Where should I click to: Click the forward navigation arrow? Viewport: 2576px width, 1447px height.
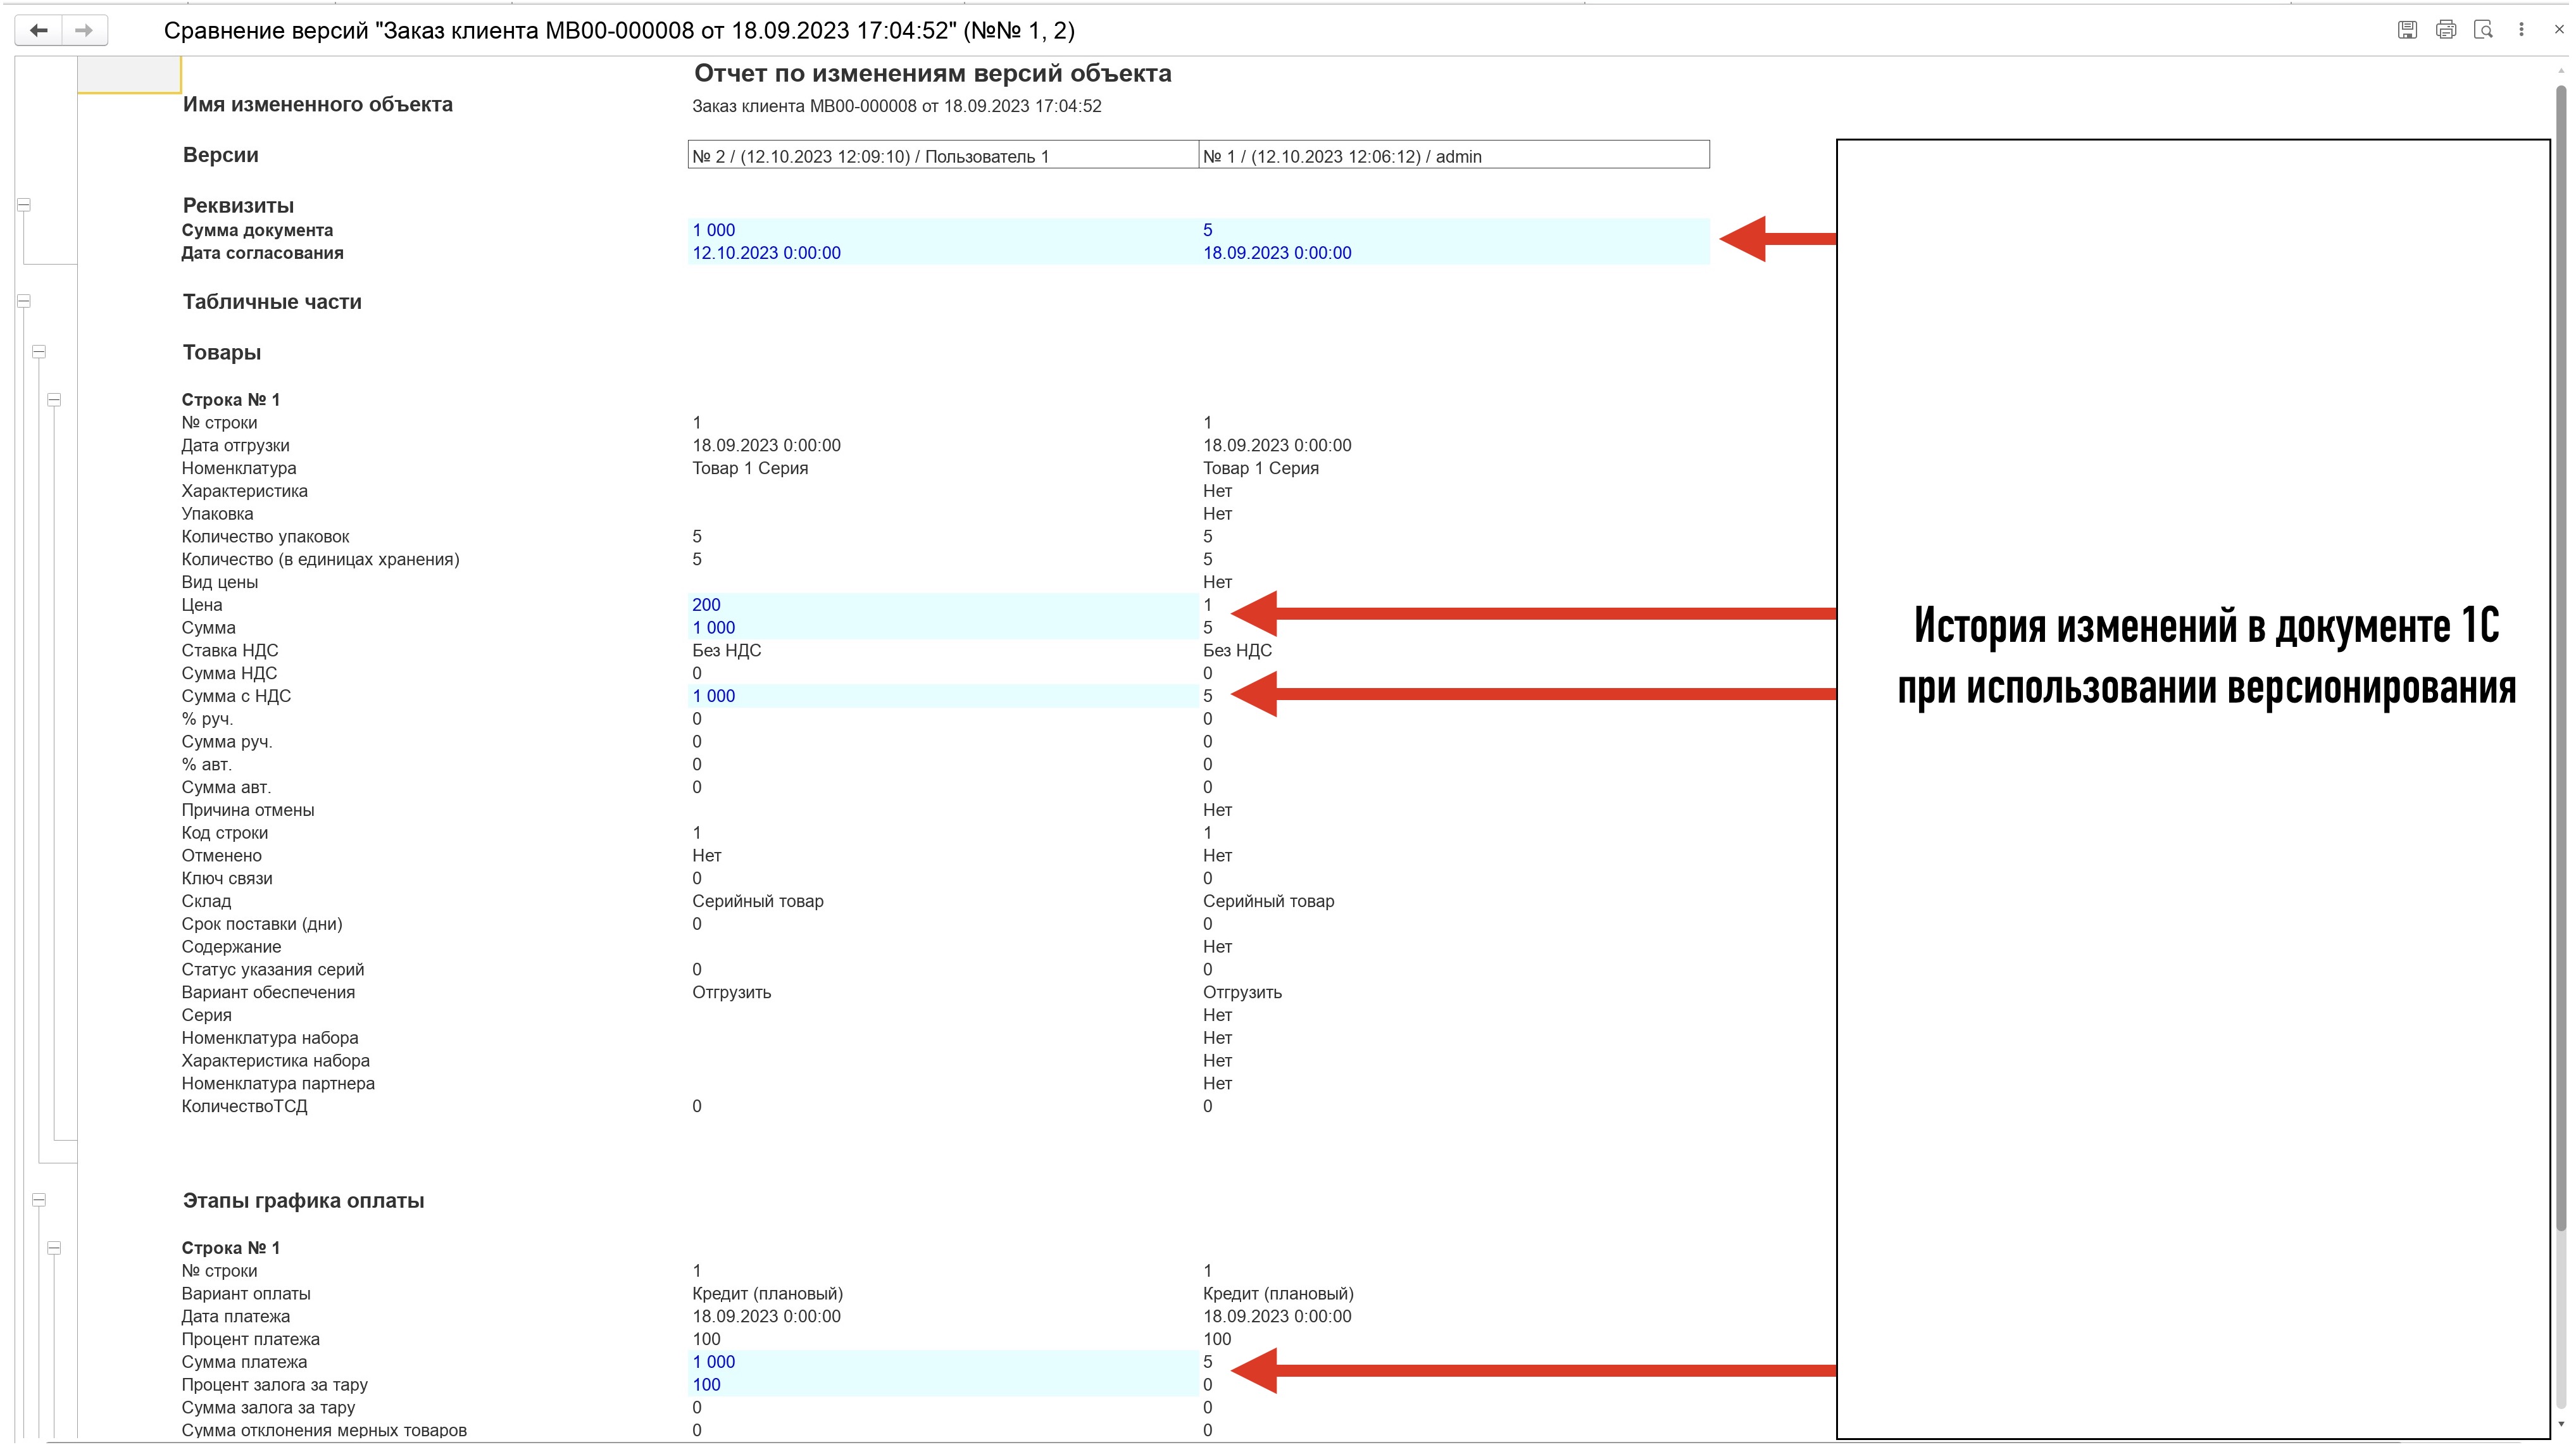(85, 31)
